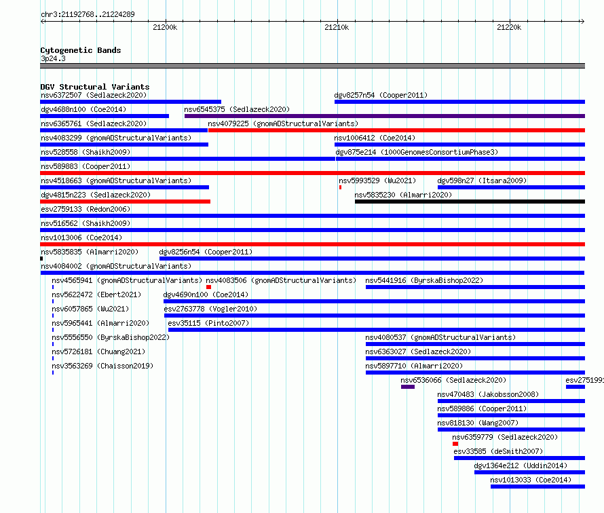Open nsv5441916 (ByrskaBishop2022) variant

tap(475, 287)
